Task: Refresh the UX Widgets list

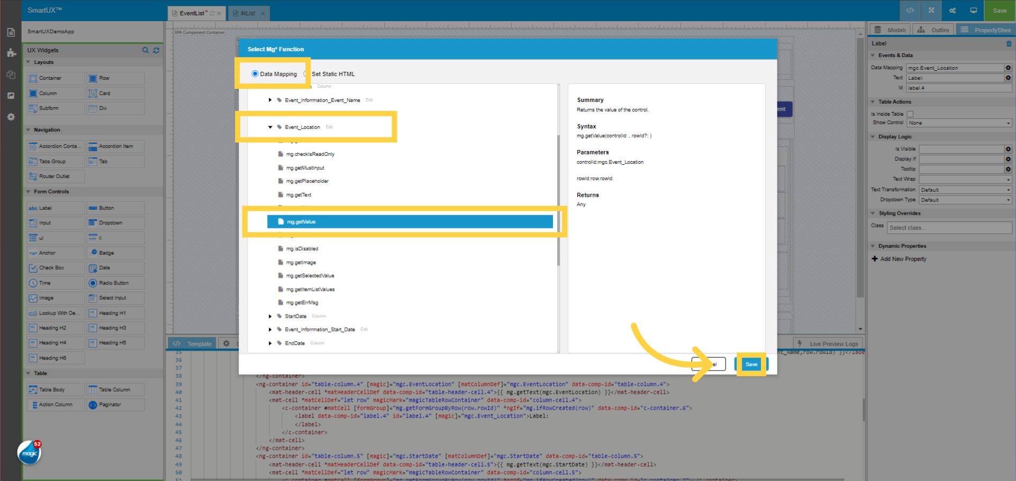Action: pyautogui.click(x=156, y=50)
